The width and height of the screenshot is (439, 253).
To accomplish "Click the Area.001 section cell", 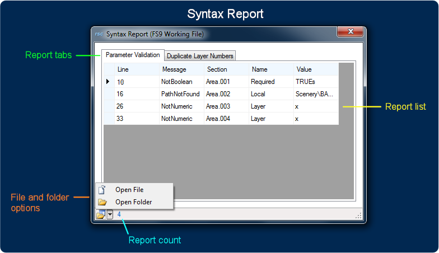I will 226,82.
